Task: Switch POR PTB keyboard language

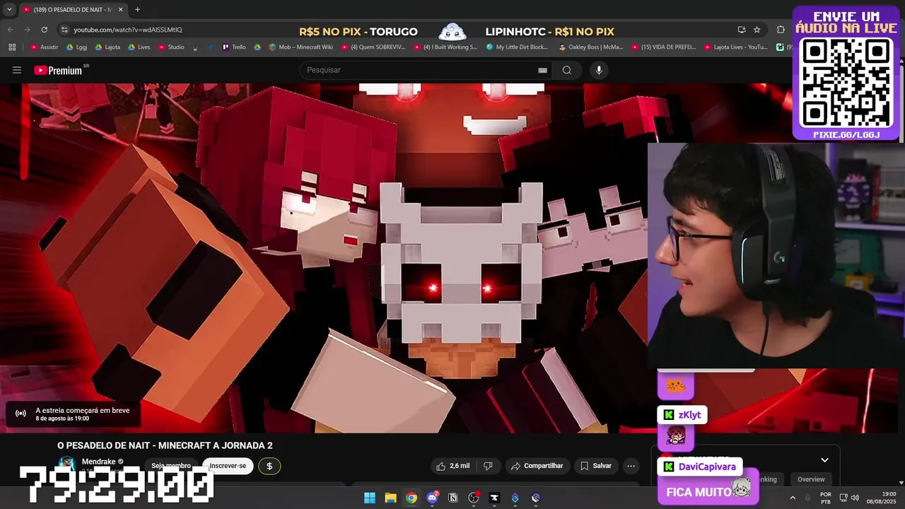Action: 826,498
